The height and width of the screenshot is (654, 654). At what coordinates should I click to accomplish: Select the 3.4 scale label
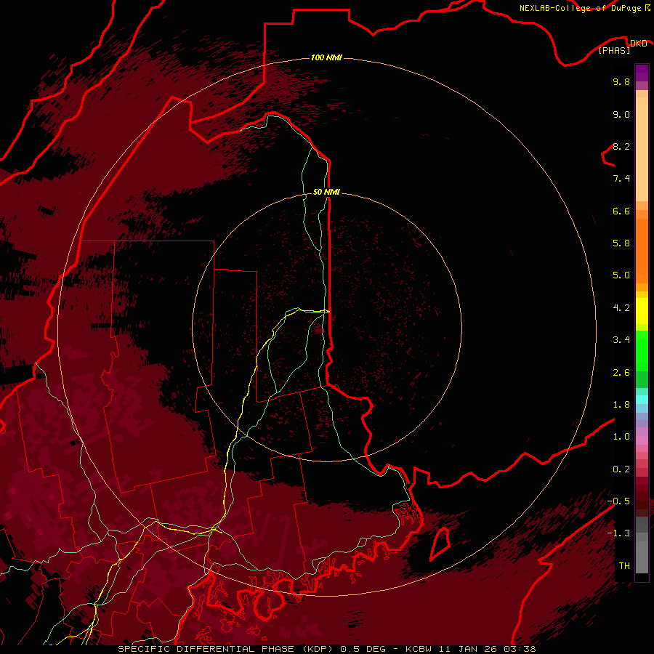(621, 340)
